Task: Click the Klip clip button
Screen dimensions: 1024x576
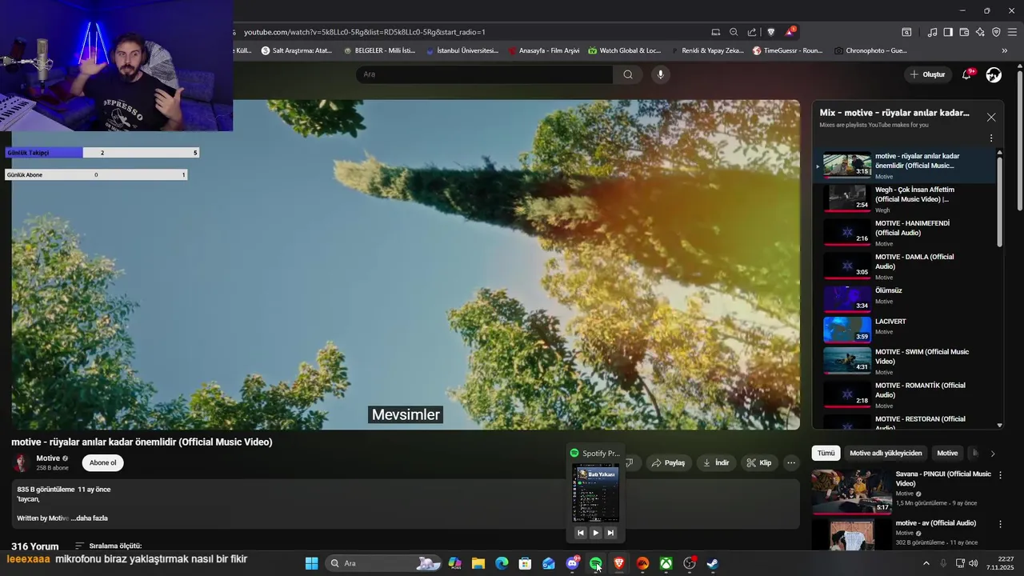Action: [x=759, y=462]
